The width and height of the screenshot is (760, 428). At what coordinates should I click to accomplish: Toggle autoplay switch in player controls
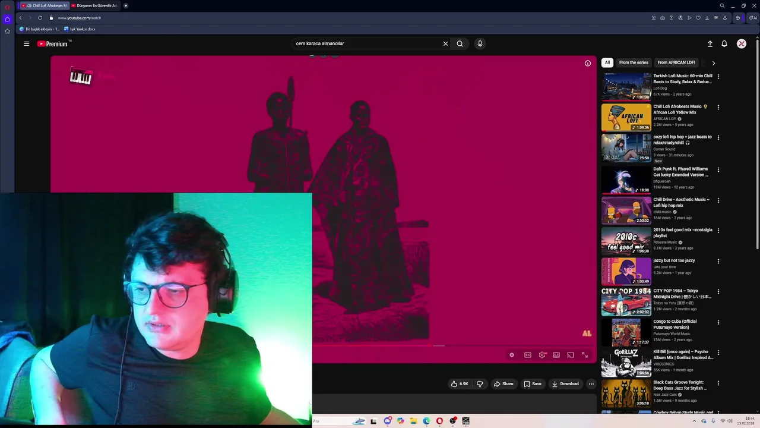(512, 355)
